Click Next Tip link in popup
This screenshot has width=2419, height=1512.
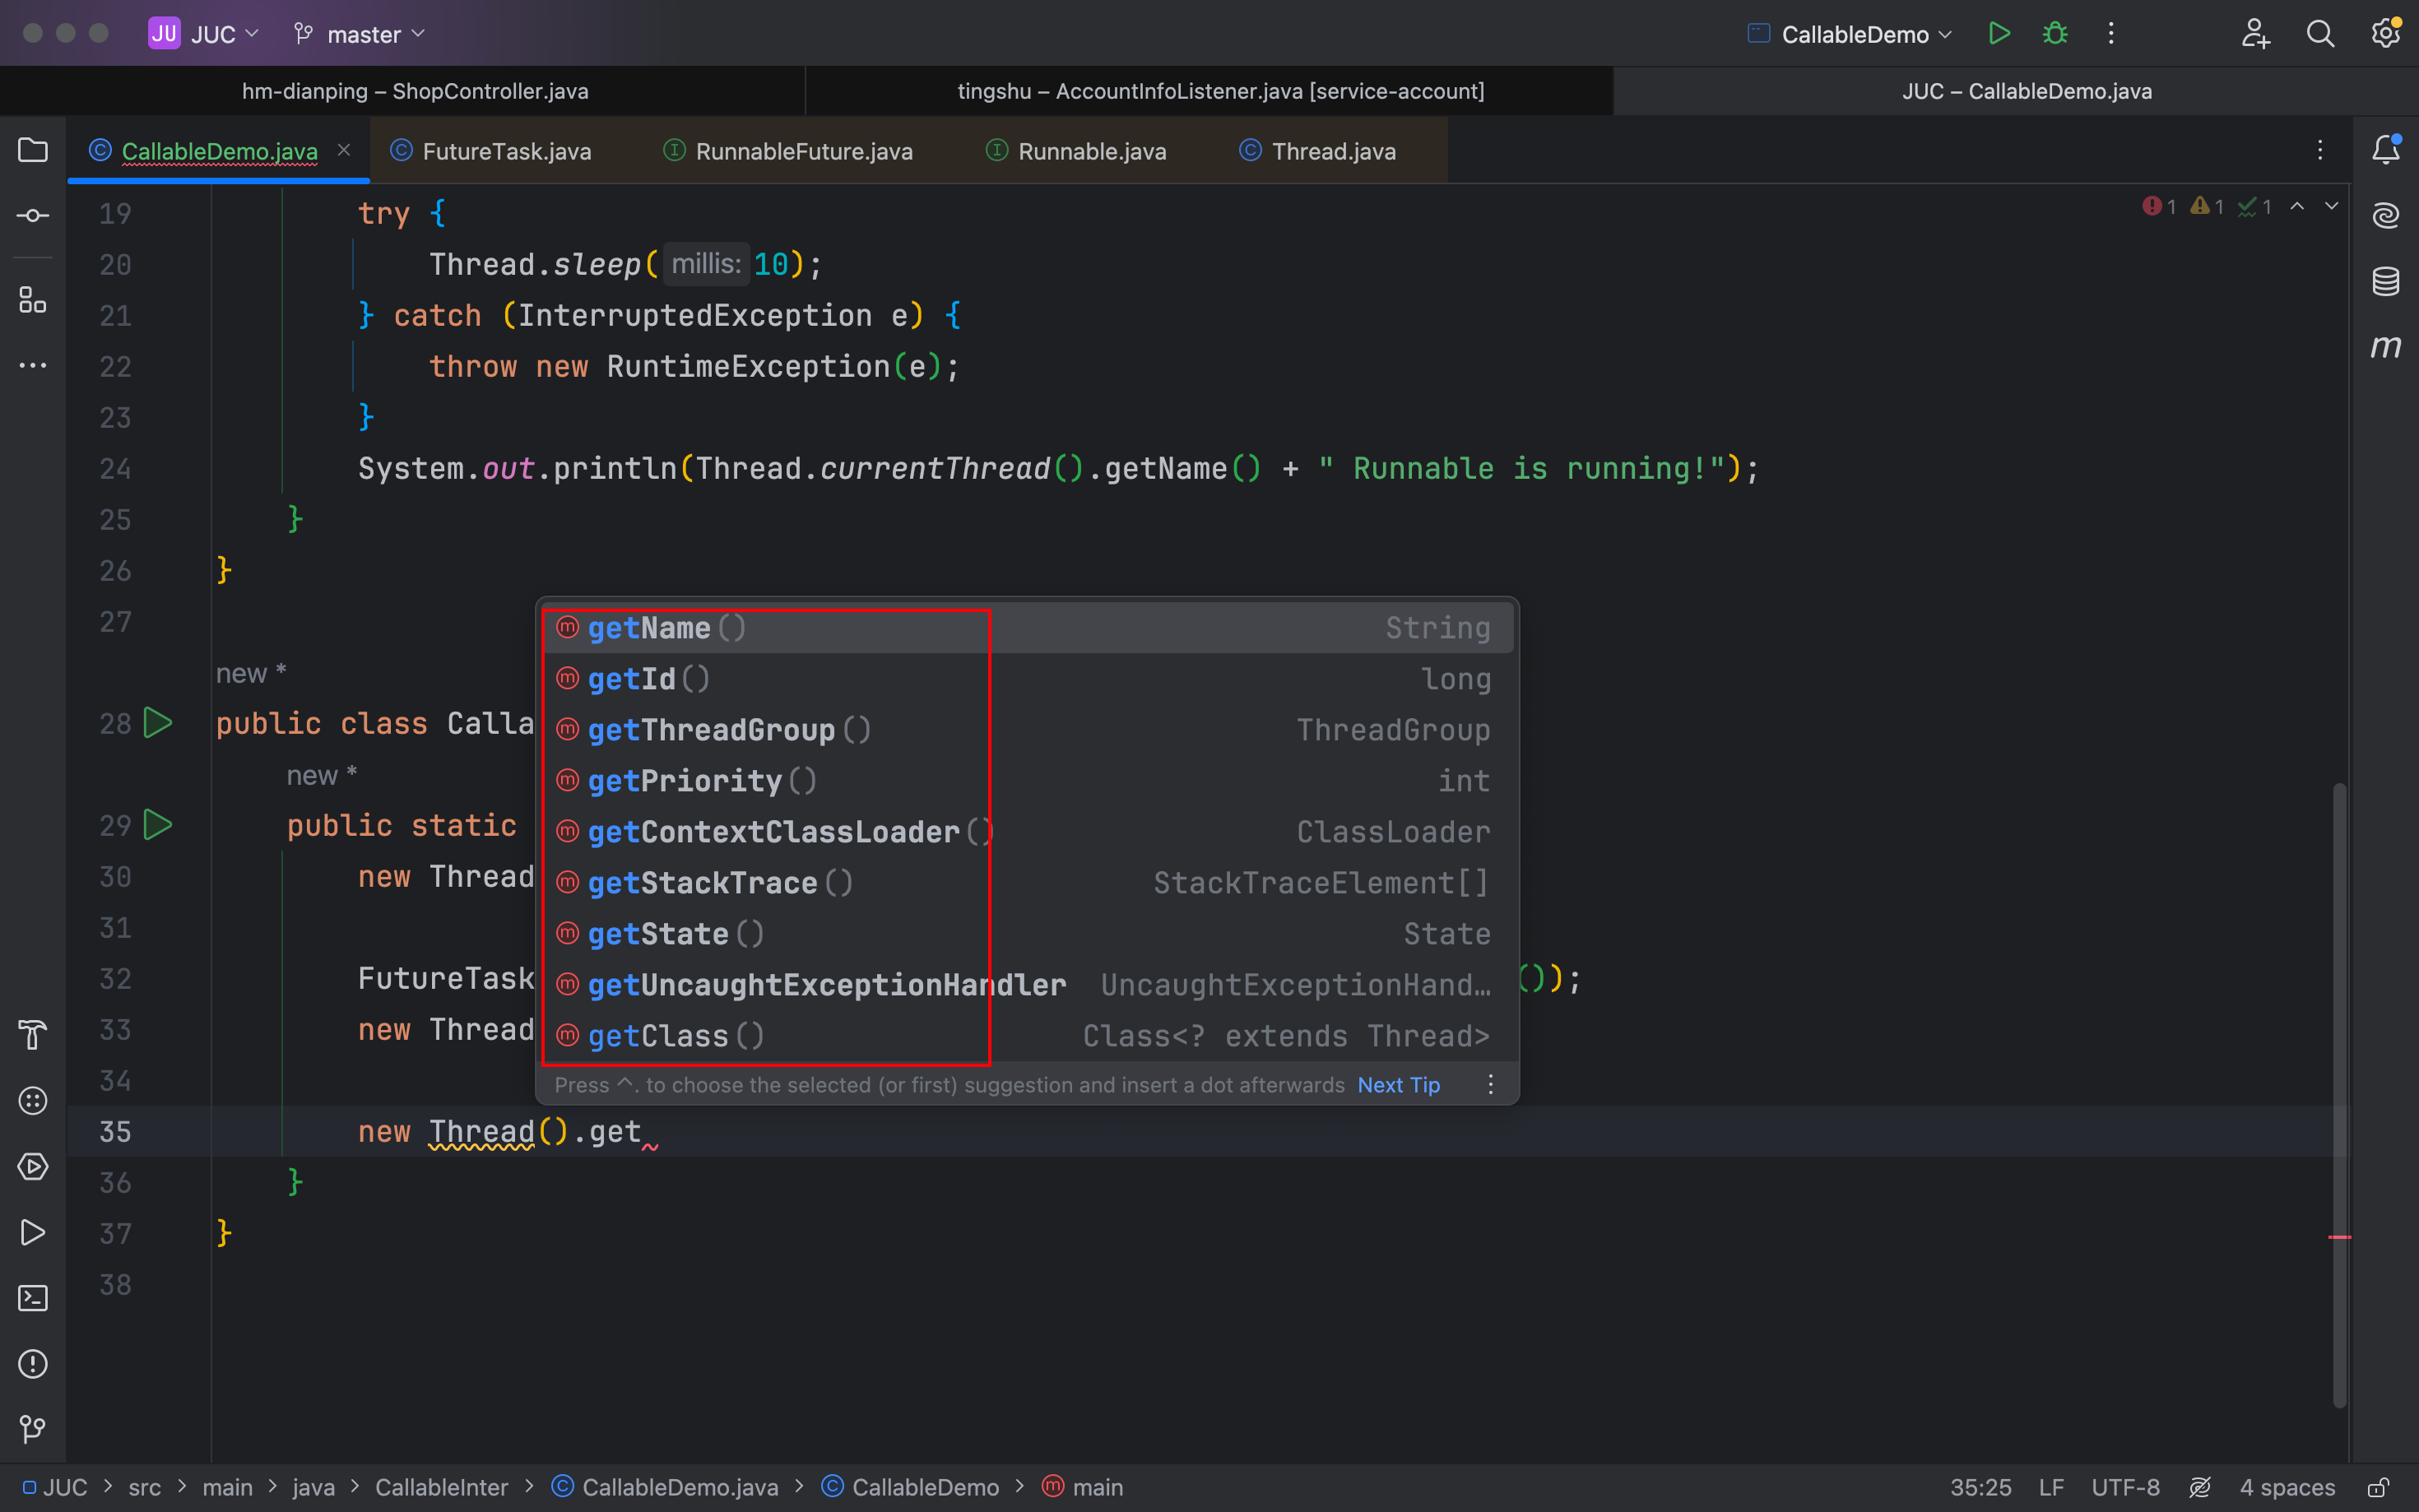click(x=1398, y=1085)
